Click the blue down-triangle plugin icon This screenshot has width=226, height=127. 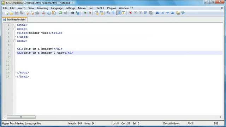coord(168,13)
